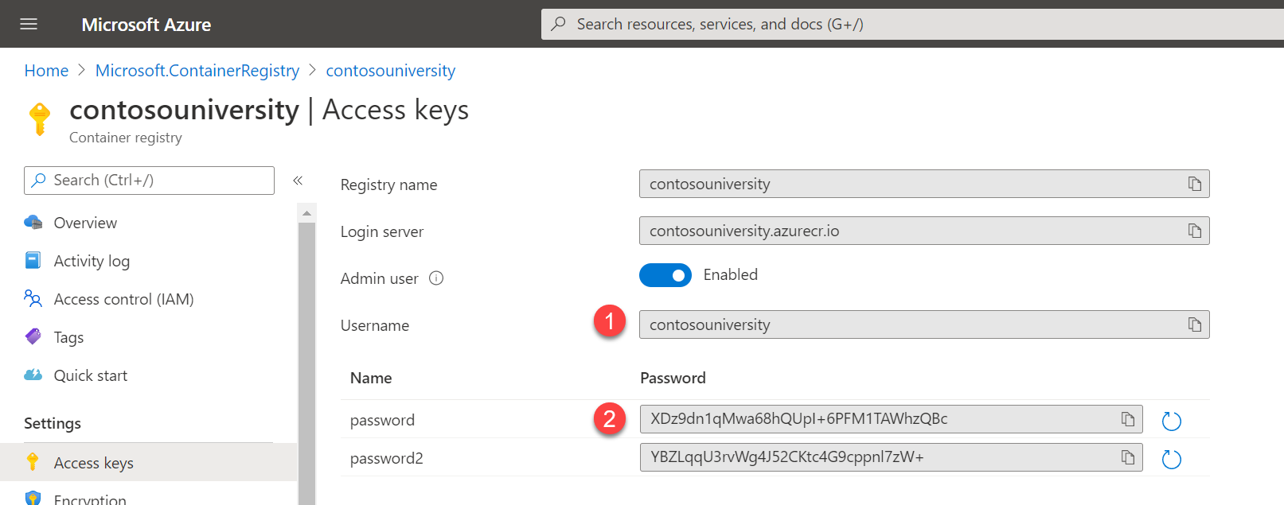The width and height of the screenshot is (1284, 505).
Task: Click the Encryption shield icon
Action: coord(33,499)
